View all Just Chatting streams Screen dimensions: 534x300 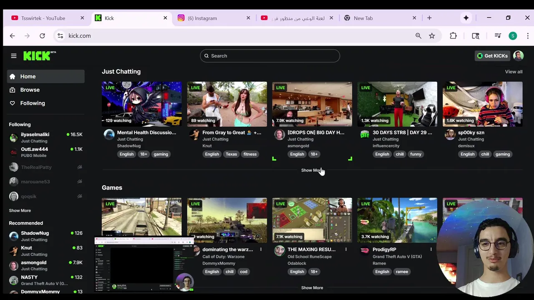pyautogui.click(x=514, y=72)
